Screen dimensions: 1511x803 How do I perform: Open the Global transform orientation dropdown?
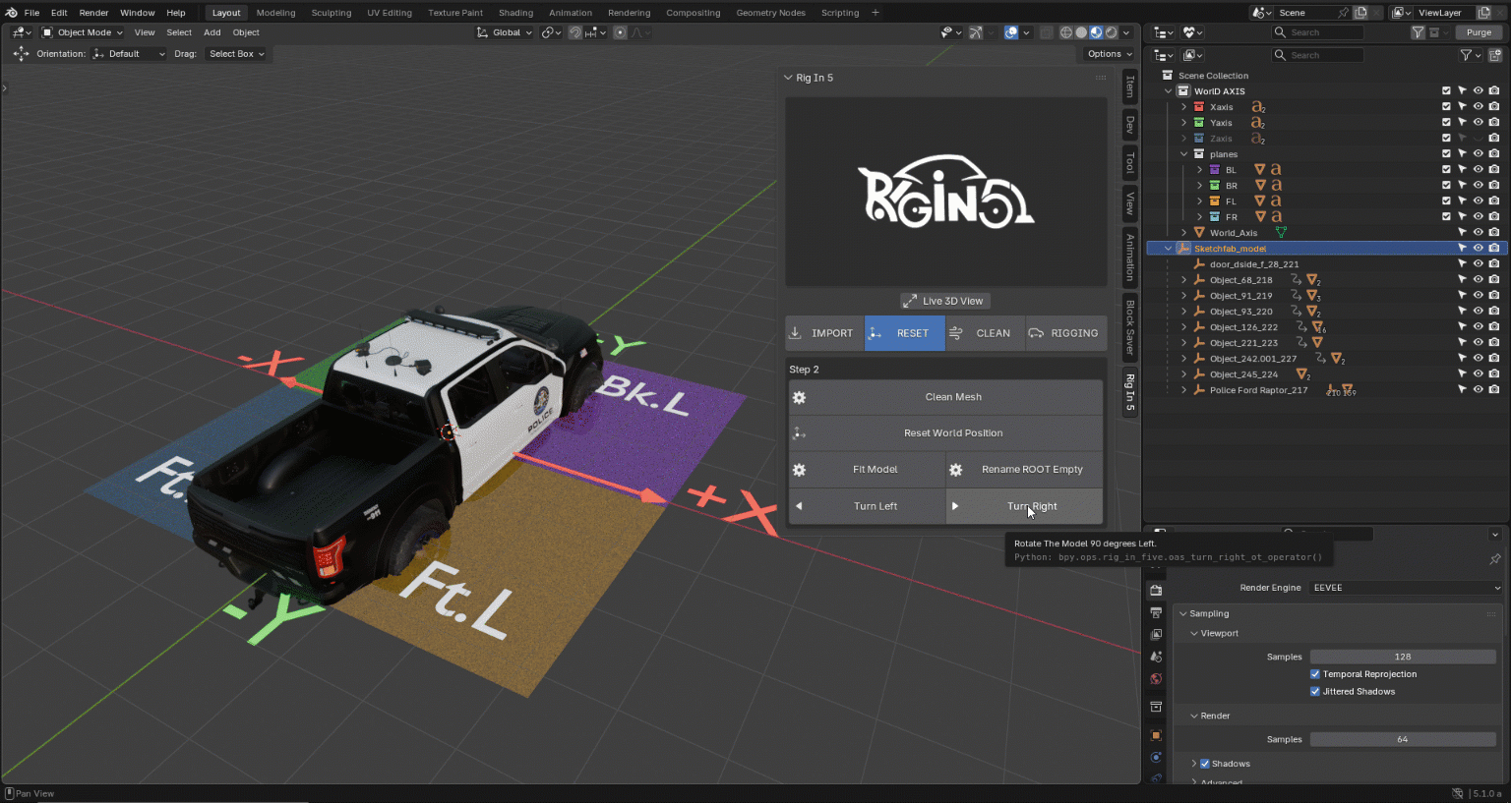[505, 32]
